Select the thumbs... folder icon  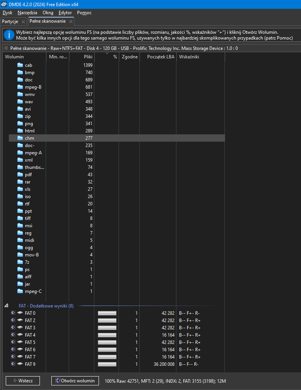point(20,167)
